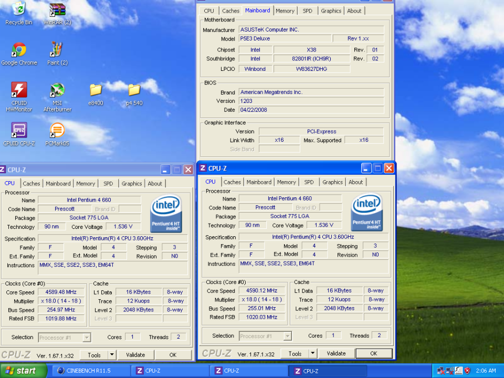Minimize the left CPU-Z window

coord(165,170)
